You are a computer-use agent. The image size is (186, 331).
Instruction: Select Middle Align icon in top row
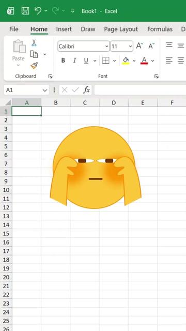181,46
